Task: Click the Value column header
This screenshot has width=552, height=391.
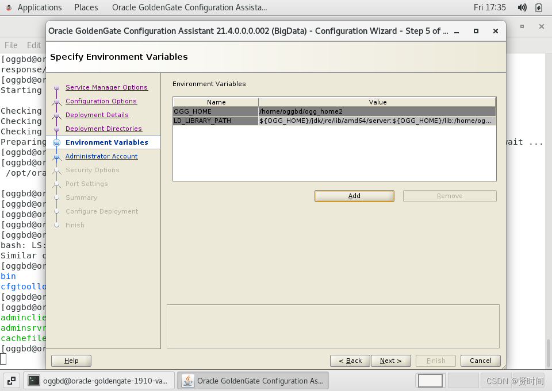Action: point(377,102)
